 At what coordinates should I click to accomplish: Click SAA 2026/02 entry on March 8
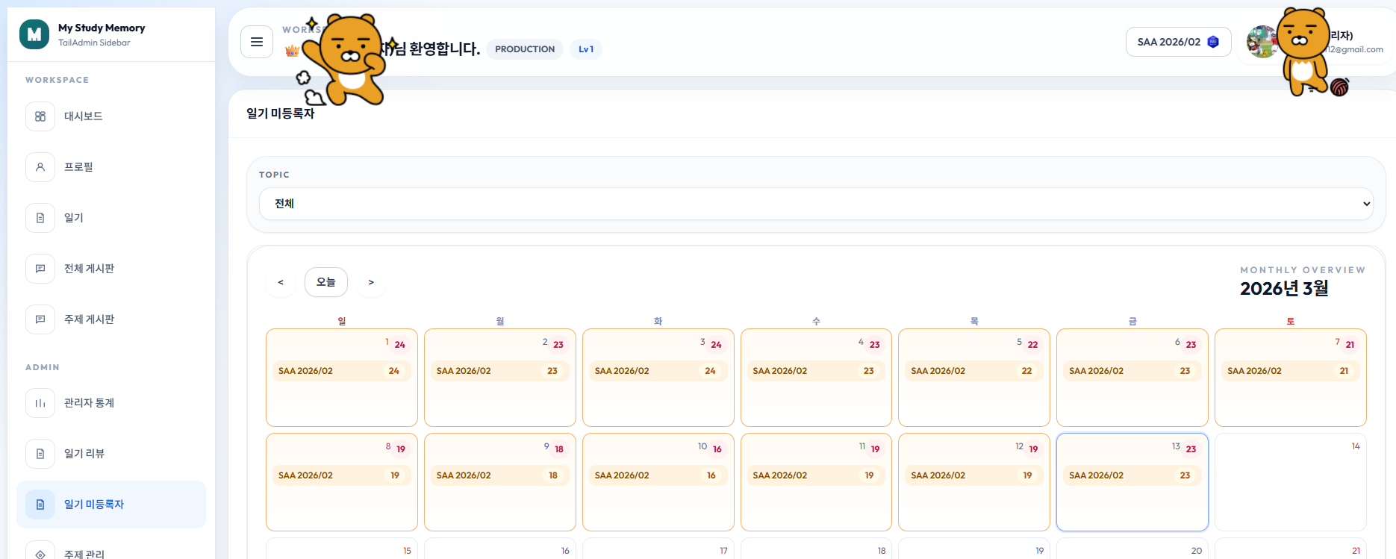click(x=342, y=475)
